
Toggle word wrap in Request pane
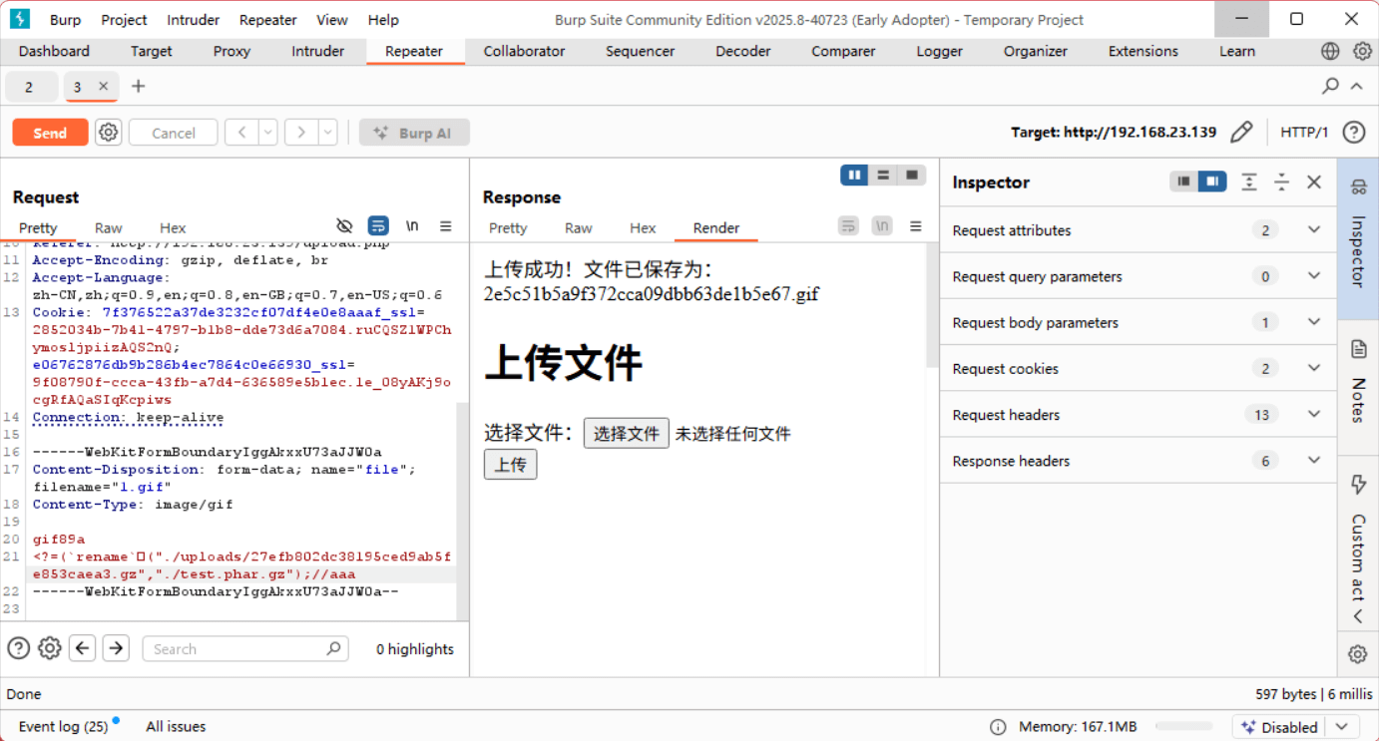pyautogui.click(x=378, y=225)
